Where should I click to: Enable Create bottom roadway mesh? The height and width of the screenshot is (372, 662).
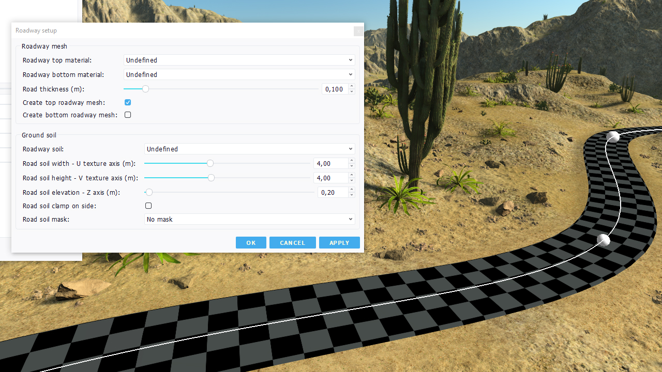(128, 115)
